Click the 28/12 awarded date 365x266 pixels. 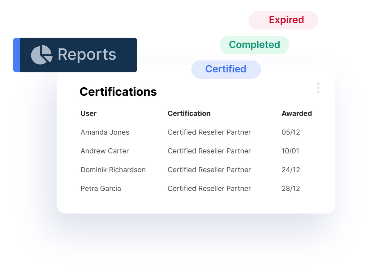tap(291, 188)
